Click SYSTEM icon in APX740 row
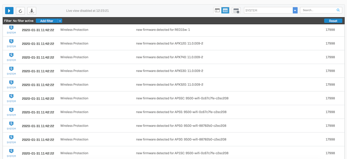Image resolution: width=347 pixels, height=159 pixels. coord(11,57)
